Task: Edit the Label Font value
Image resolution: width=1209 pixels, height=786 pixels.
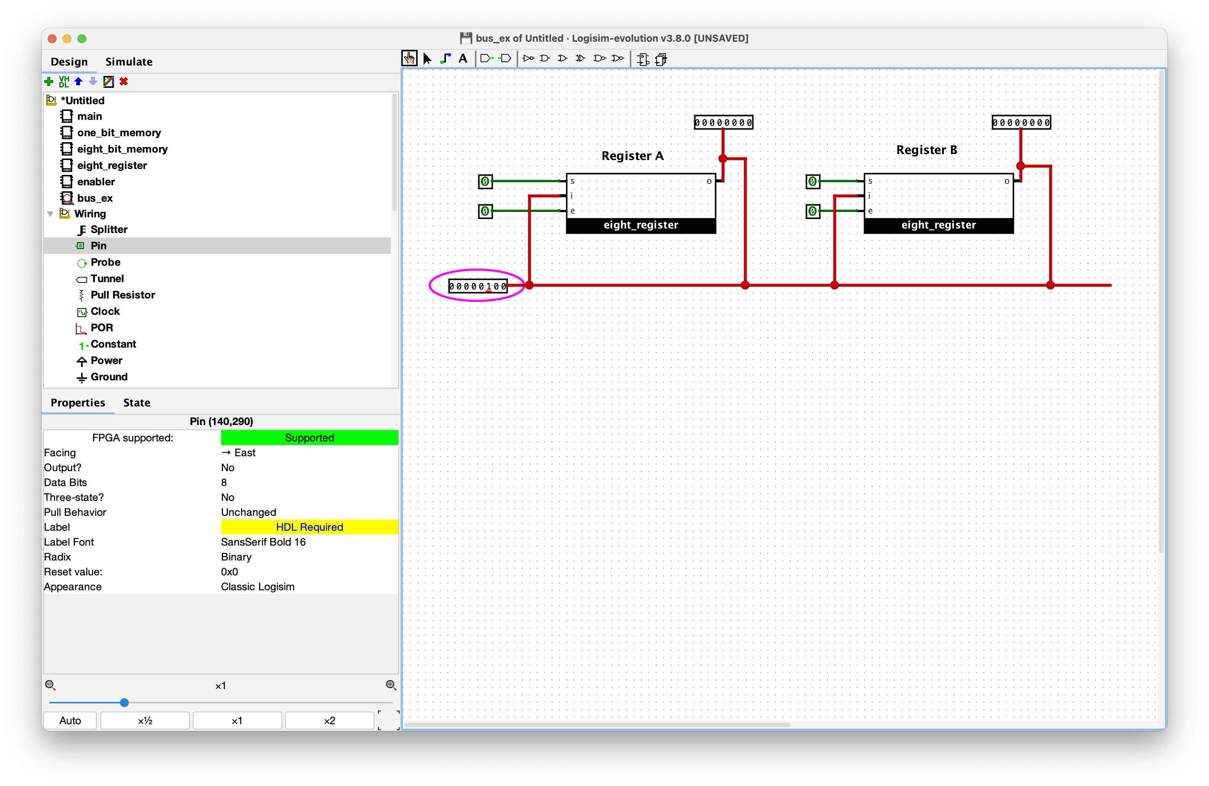Action: (309, 542)
